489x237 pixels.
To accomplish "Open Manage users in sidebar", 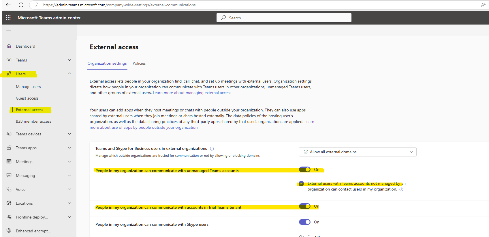I will (28, 87).
